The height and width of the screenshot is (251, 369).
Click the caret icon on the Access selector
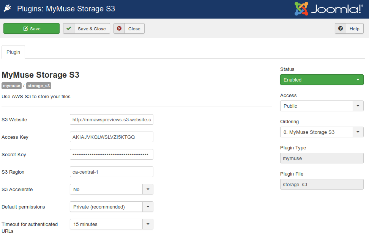click(357, 106)
